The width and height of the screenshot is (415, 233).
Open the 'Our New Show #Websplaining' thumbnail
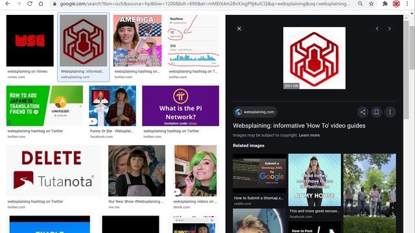137,171
